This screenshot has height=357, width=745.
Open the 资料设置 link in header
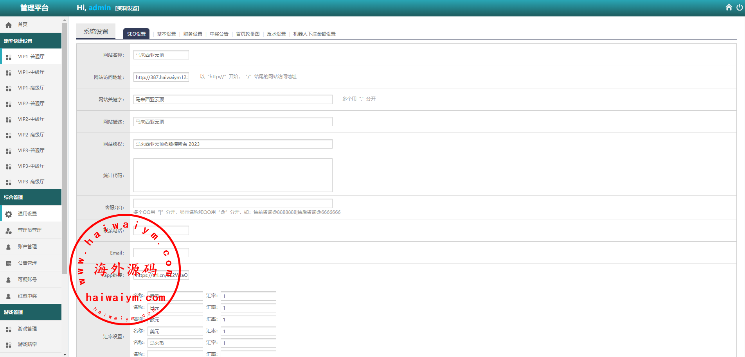(x=127, y=8)
